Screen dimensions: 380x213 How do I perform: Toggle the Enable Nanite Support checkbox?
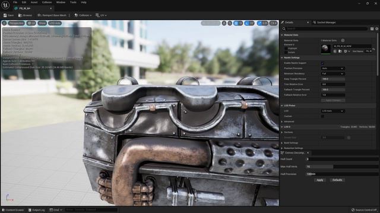[322, 63]
